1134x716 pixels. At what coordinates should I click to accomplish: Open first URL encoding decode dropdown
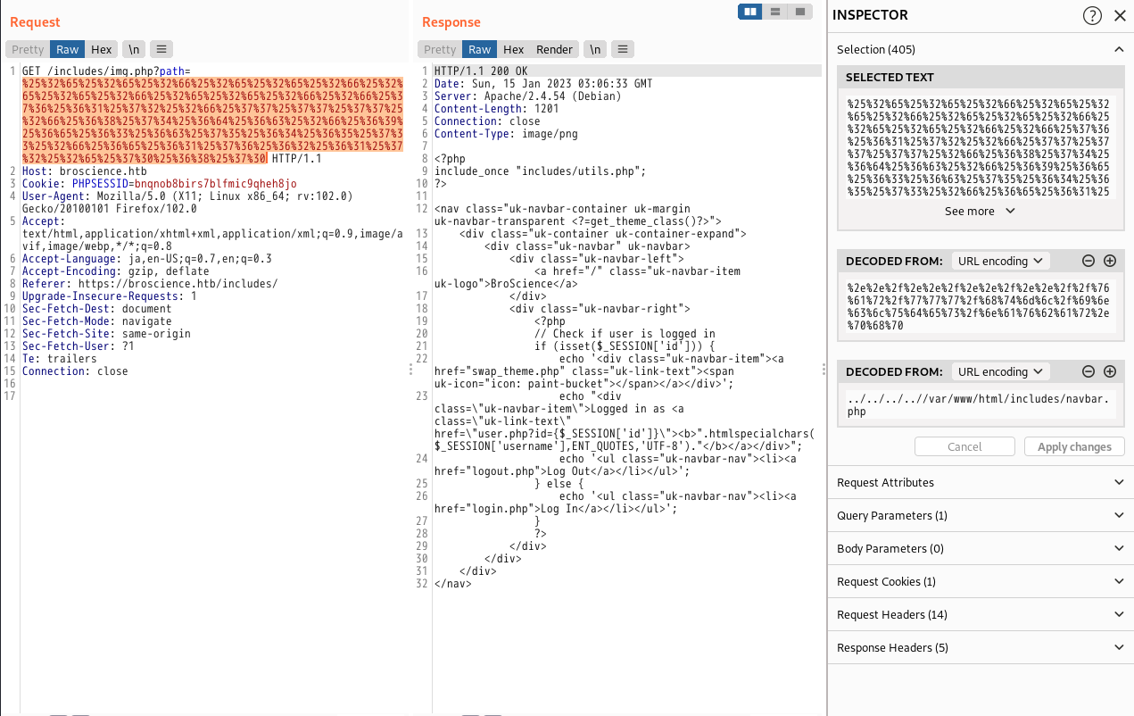click(1001, 261)
